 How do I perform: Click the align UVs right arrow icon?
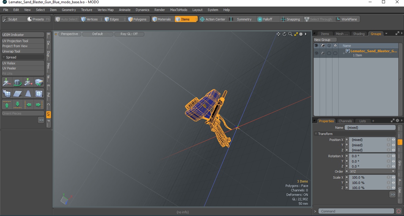pyautogui.click(x=39, y=105)
